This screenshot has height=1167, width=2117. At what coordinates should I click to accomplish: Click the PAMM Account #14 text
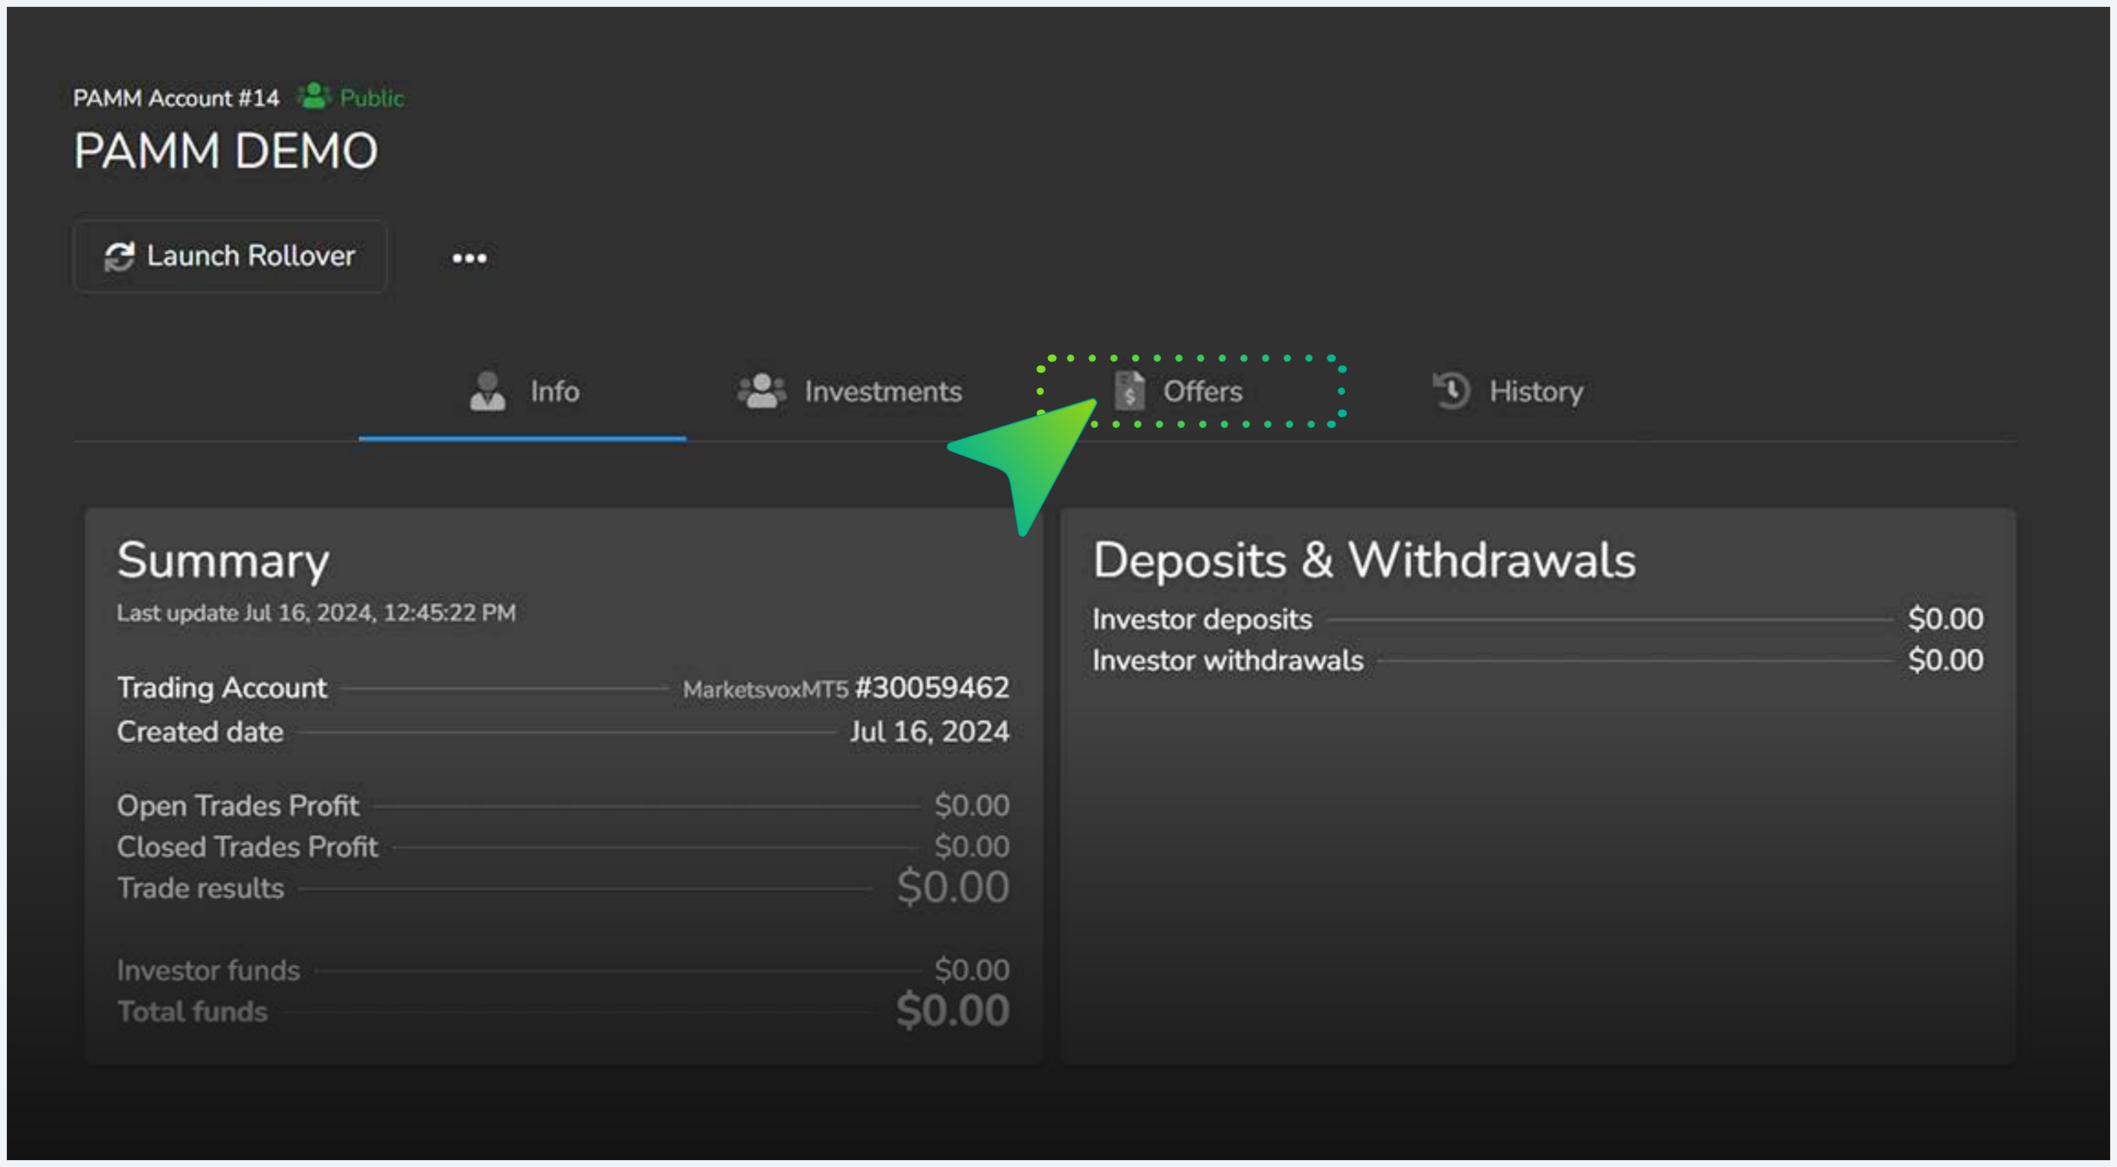tap(177, 98)
